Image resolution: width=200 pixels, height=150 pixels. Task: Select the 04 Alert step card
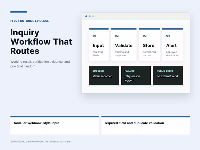(x=172, y=45)
